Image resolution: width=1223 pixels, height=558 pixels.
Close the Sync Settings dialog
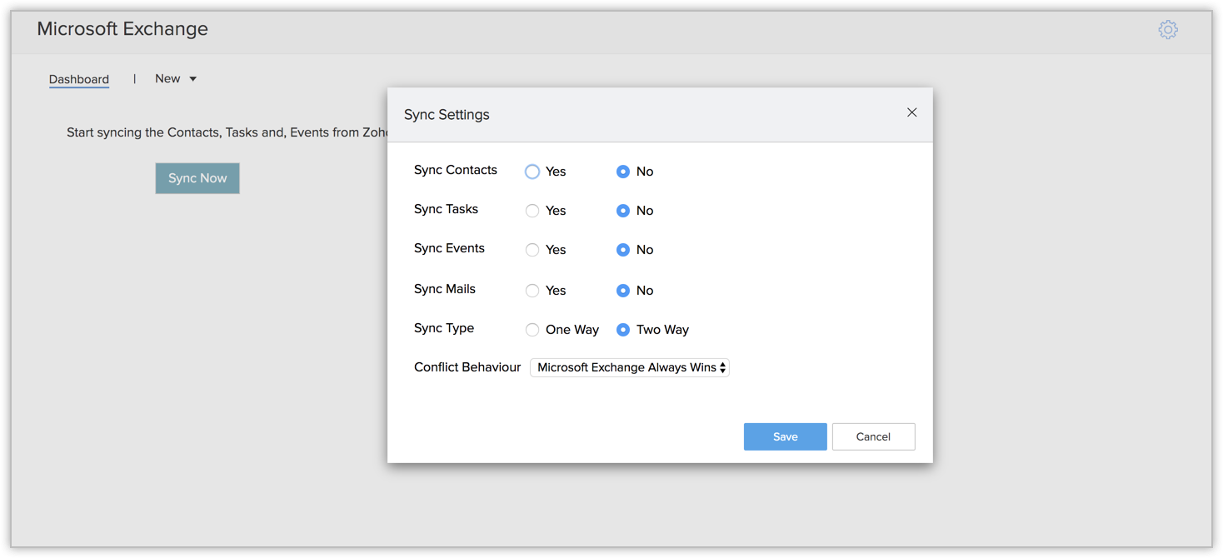pyautogui.click(x=911, y=112)
